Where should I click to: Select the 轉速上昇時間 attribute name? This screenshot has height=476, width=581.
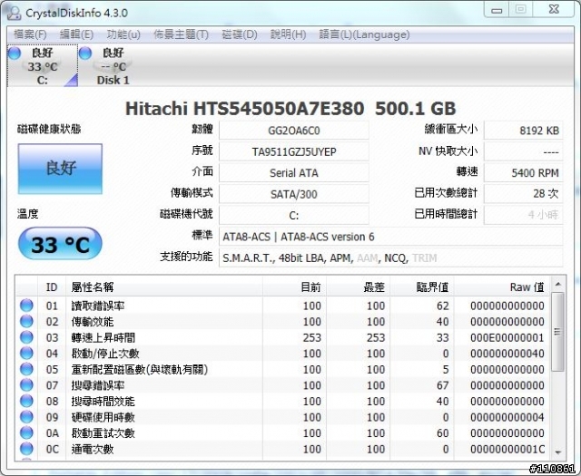click(103, 337)
